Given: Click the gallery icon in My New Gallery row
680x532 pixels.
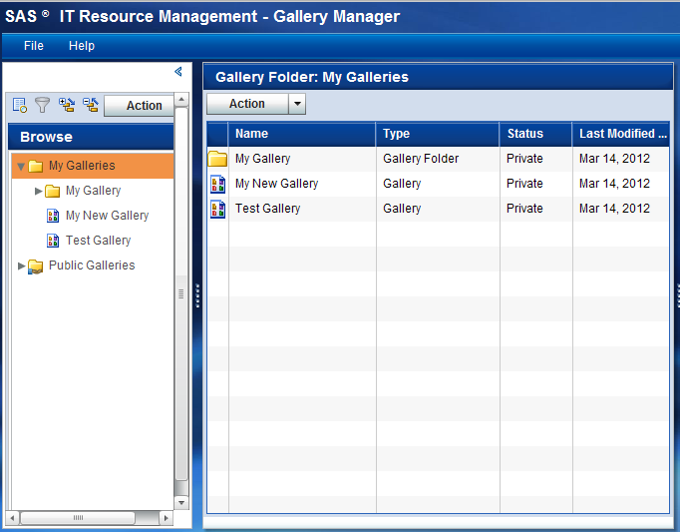Looking at the screenshot, I should 217,184.
